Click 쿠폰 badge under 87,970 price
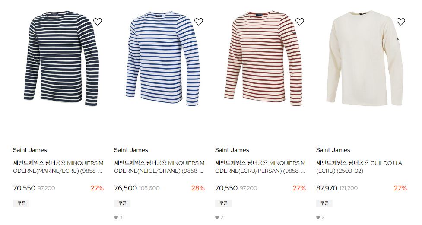This screenshot has height=225, width=422. tap(324, 203)
